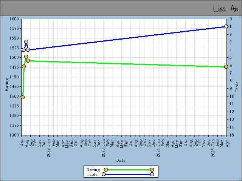Select the gray Table point peaking at table 3
Image resolution: width=242 pixels, height=181 pixels.
point(26,42)
